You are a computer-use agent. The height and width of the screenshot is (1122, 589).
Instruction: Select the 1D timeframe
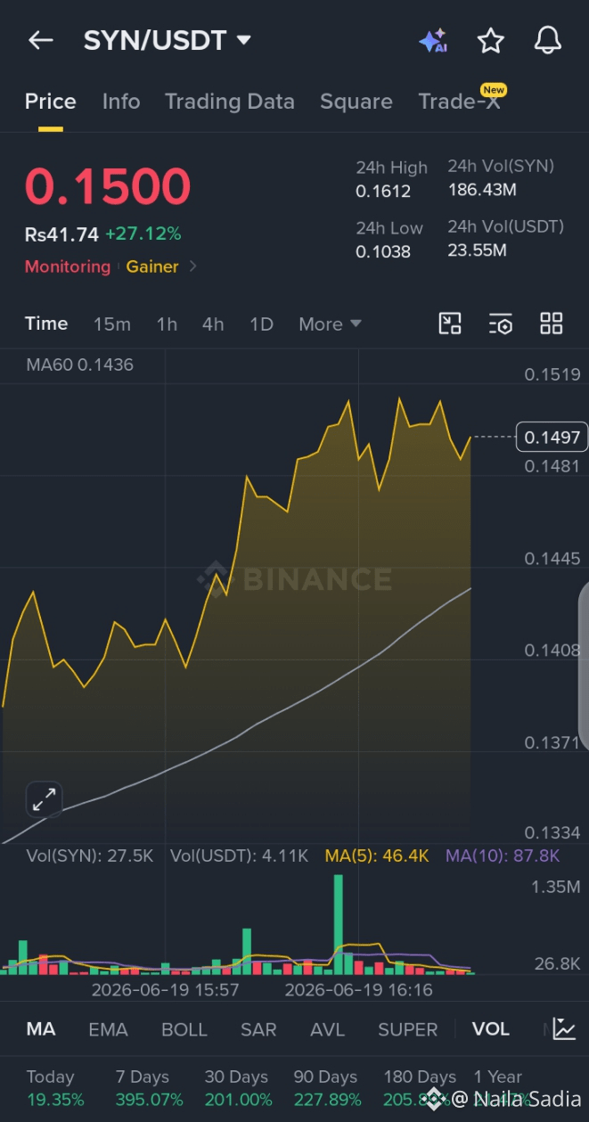pos(261,324)
